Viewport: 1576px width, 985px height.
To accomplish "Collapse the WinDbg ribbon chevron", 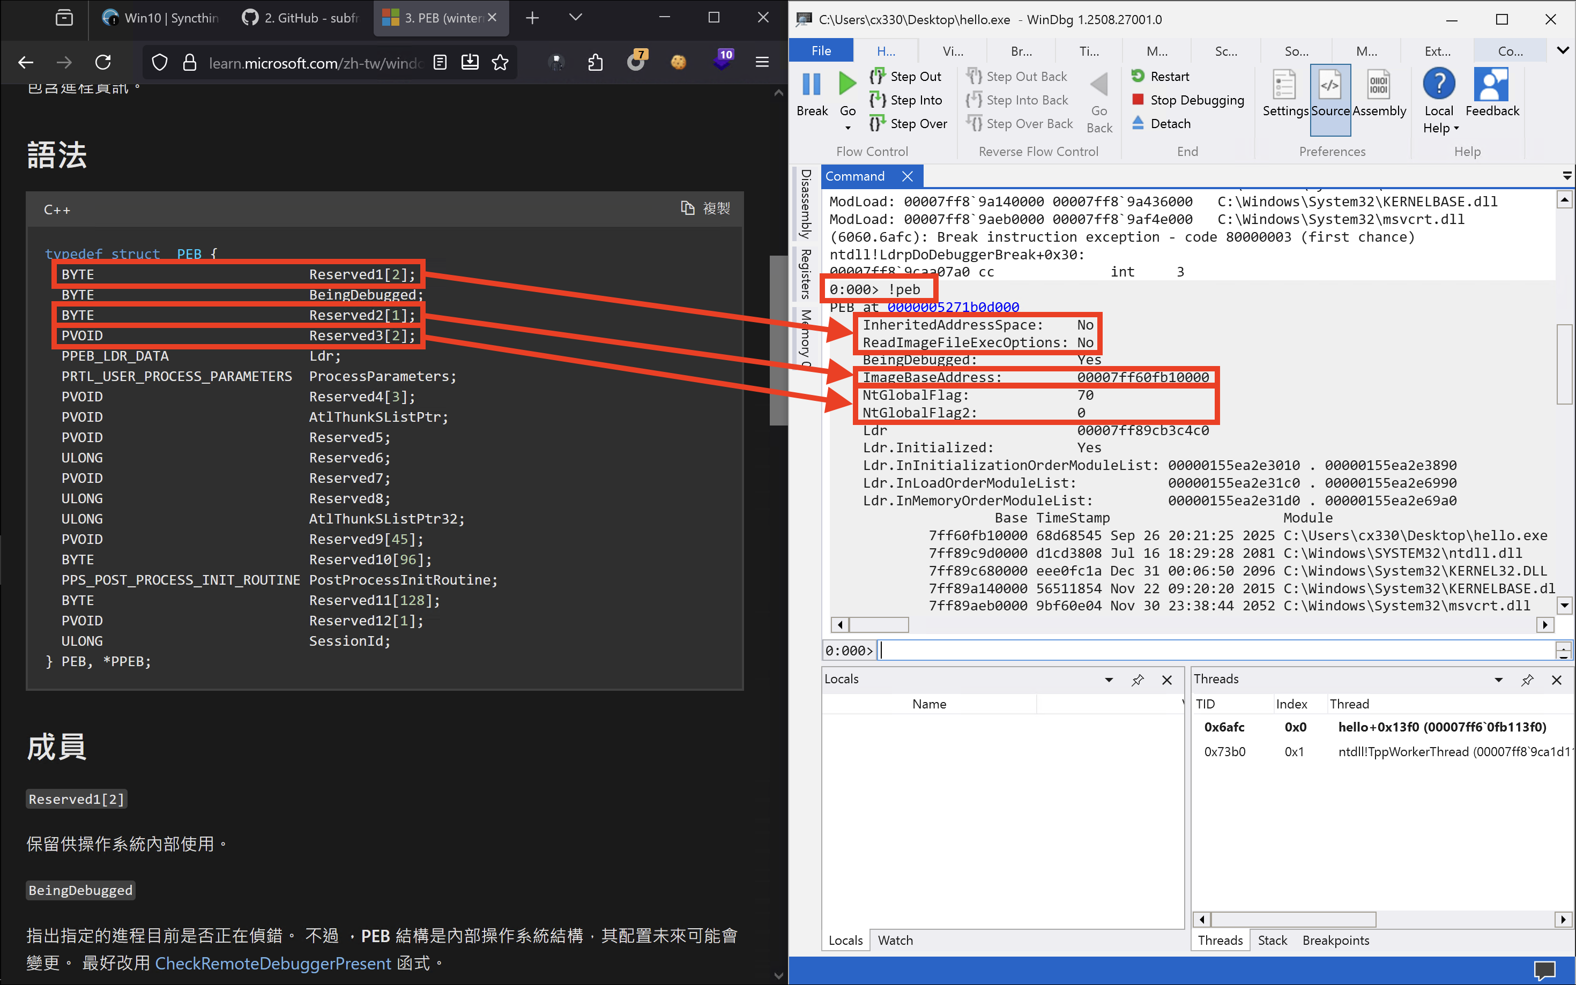I will pyautogui.click(x=1562, y=51).
